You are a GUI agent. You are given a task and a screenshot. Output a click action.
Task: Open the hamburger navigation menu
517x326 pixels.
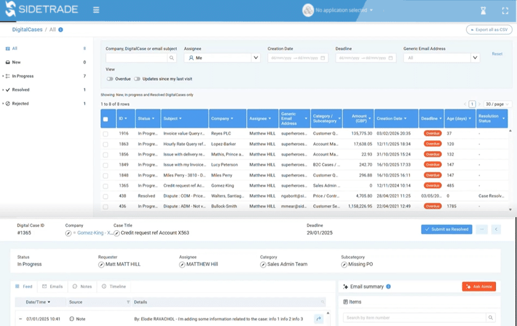(96, 10)
